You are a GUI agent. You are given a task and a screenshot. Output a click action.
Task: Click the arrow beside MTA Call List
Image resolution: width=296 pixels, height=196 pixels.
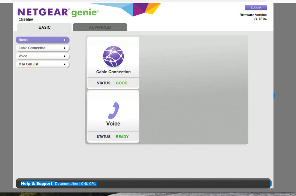click(65, 64)
